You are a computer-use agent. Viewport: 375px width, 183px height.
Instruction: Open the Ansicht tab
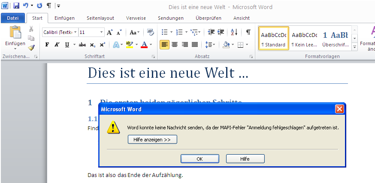click(x=241, y=18)
